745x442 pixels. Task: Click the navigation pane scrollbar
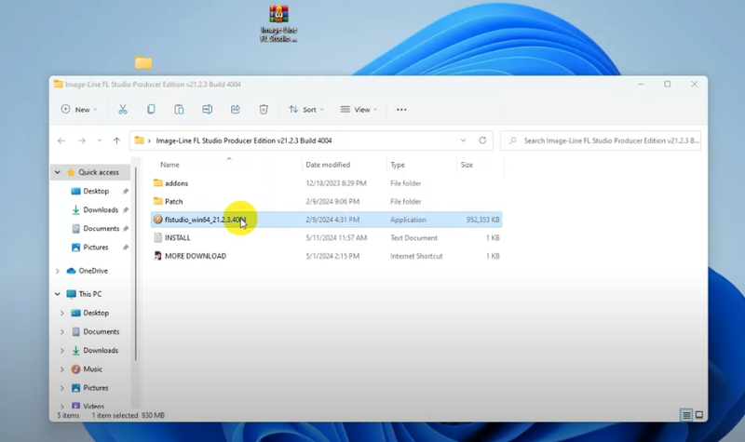135,263
